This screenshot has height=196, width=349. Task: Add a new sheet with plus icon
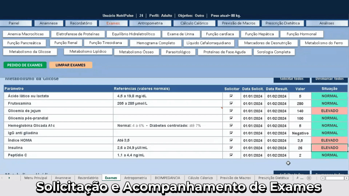click(x=309, y=178)
